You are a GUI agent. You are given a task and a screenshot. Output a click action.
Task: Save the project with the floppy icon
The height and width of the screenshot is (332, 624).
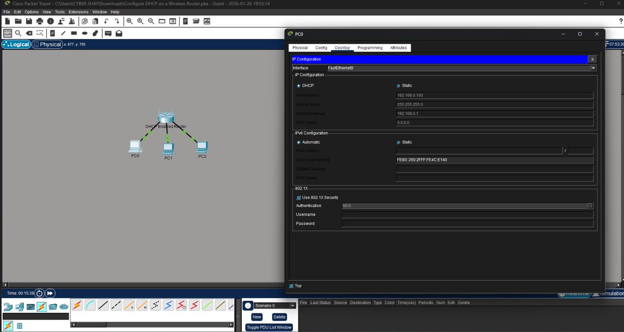pyautogui.click(x=29, y=21)
